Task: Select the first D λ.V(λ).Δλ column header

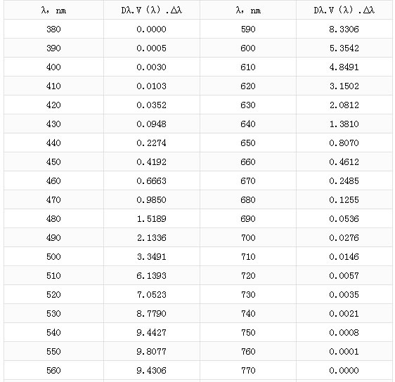Action: pyautogui.click(x=152, y=10)
